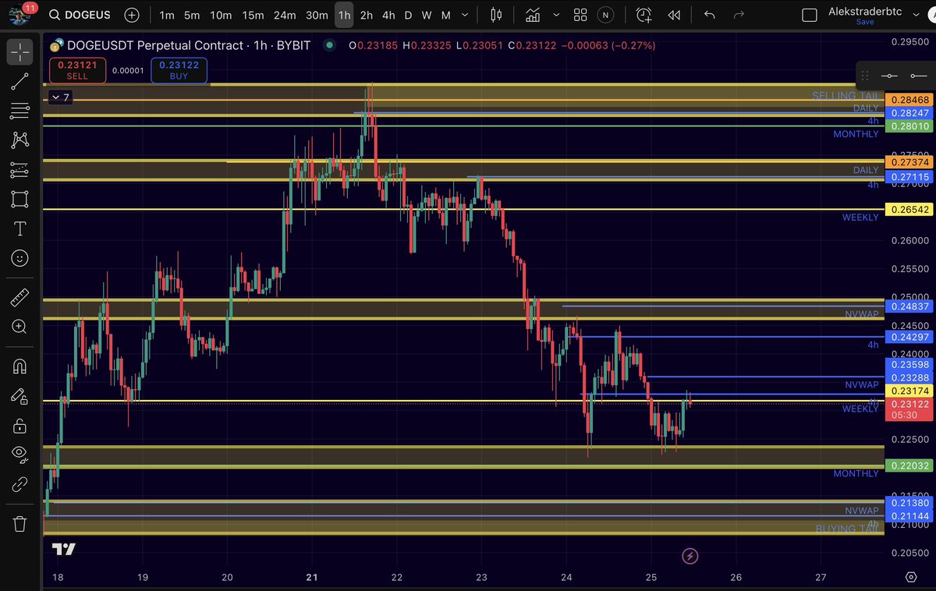The image size is (936, 591).
Task: Click the red 0.23122 current price label
Action: [909, 409]
